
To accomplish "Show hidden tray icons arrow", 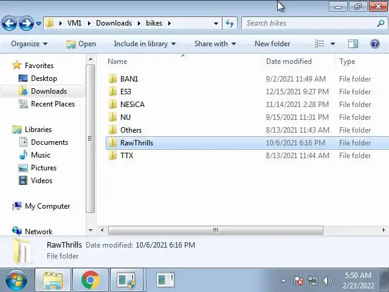I will 283,281.
